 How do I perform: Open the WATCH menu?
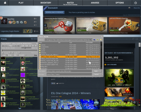point(70,3)
